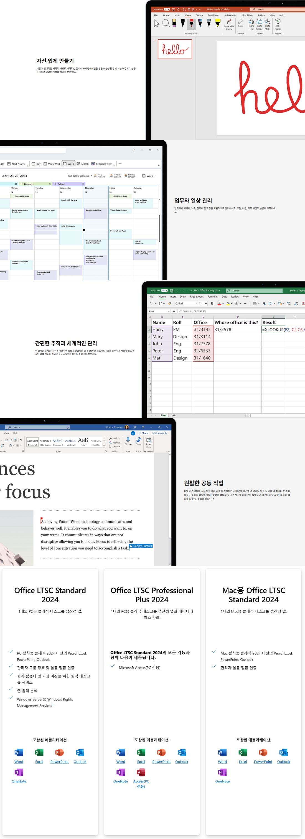The height and width of the screenshot is (839, 305).
Task: Click the Access icon in the Professional Plus card
Action: 141,772
